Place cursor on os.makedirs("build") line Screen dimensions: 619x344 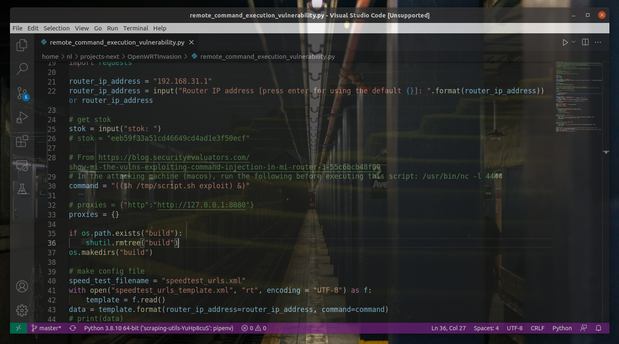111,252
